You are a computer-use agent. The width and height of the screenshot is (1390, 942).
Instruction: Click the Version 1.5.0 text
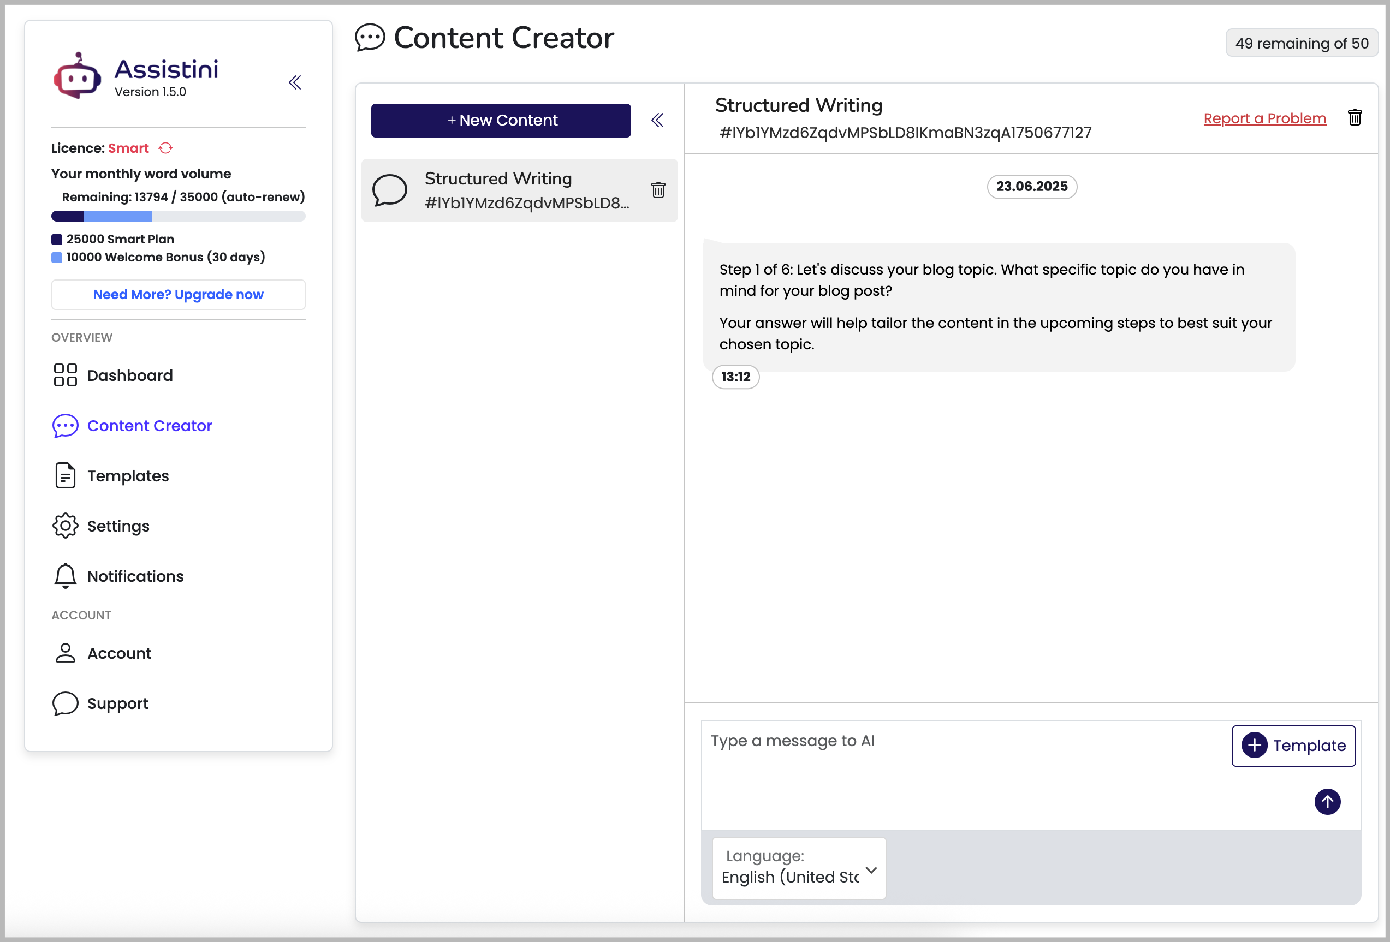click(150, 92)
